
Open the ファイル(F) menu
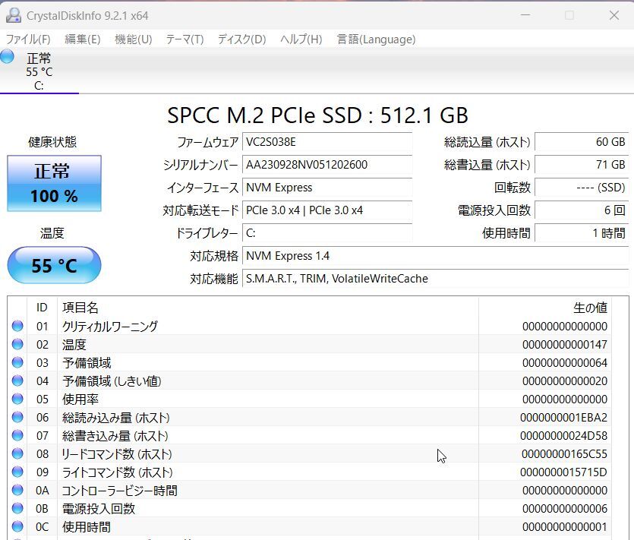pyautogui.click(x=28, y=39)
